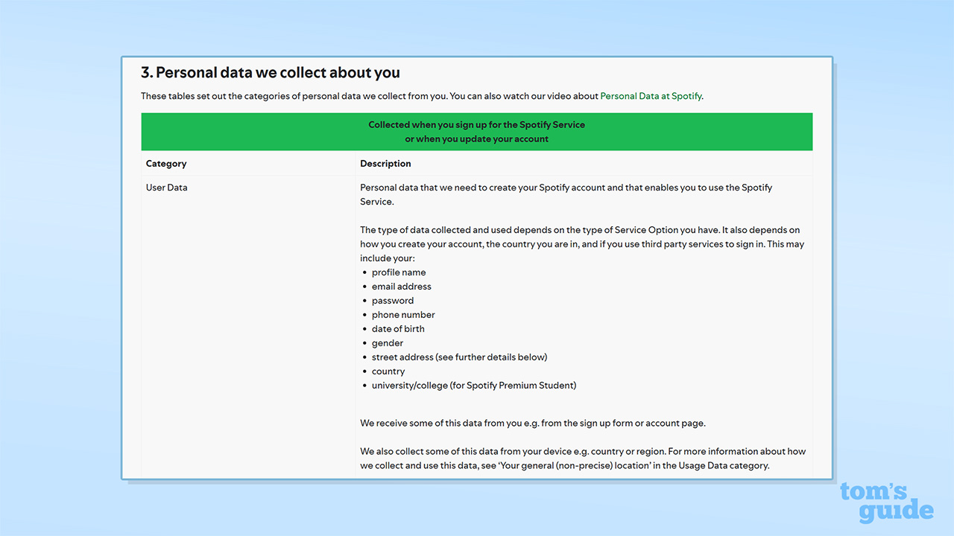
Task: Click the "country" bullet item
Action: pyautogui.click(x=388, y=371)
